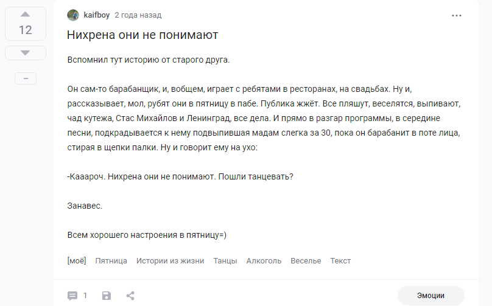Open the "Эмоции" reactions button
The height and width of the screenshot is (306, 492).
pyautogui.click(x=430, y=295)
